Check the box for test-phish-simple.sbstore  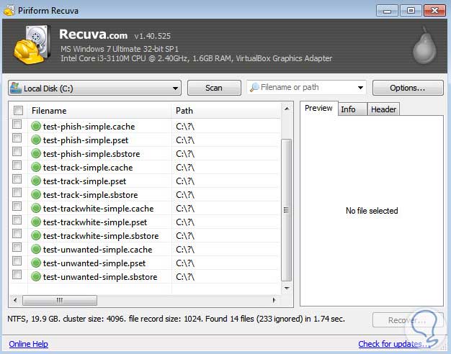tap(17, 151)
